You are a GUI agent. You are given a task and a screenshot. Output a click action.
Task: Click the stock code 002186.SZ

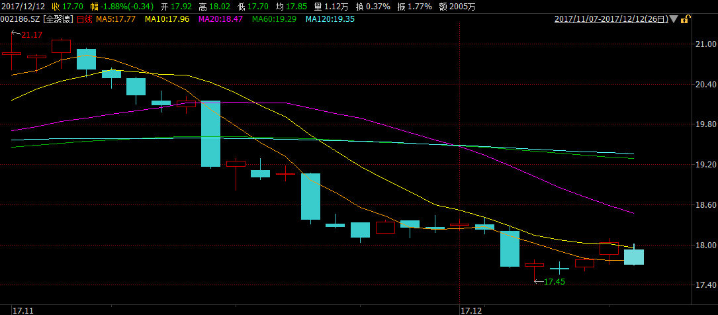(21, 19)
